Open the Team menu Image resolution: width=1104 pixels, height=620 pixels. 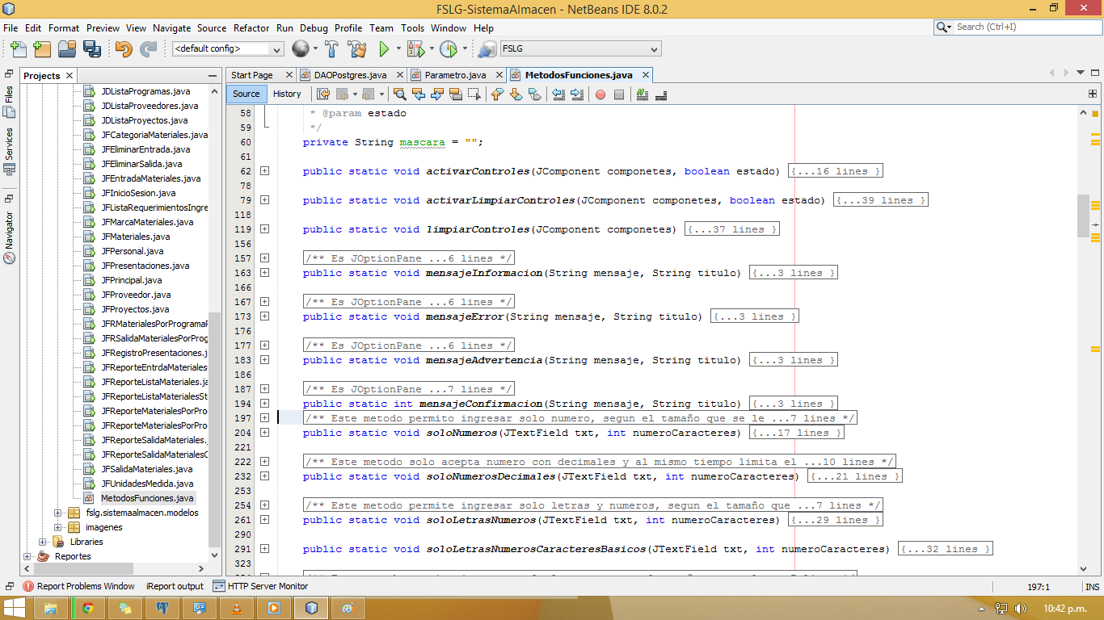click(381, 27)
